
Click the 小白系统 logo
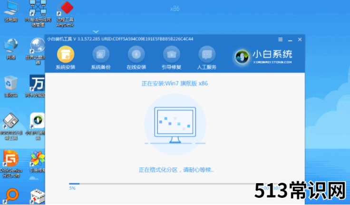click(x=263, y=57)
